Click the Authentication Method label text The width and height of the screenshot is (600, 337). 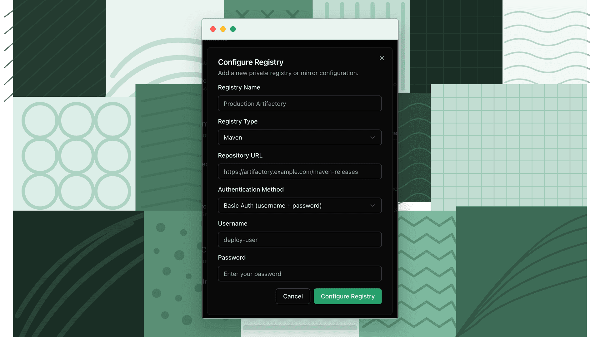(251, 189)
